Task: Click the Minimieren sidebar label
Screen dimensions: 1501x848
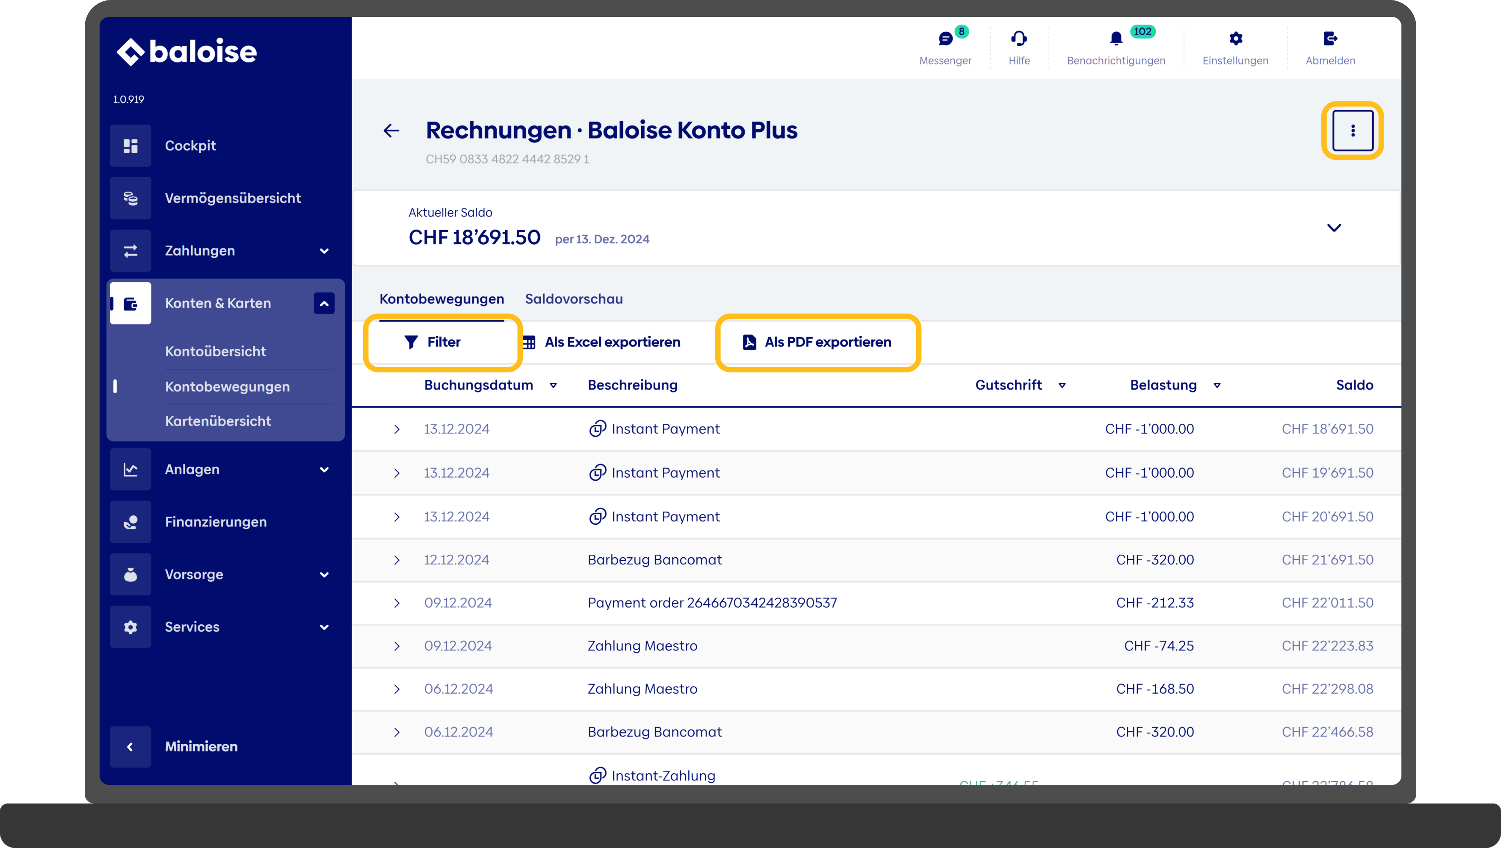Action: [201, 747]
